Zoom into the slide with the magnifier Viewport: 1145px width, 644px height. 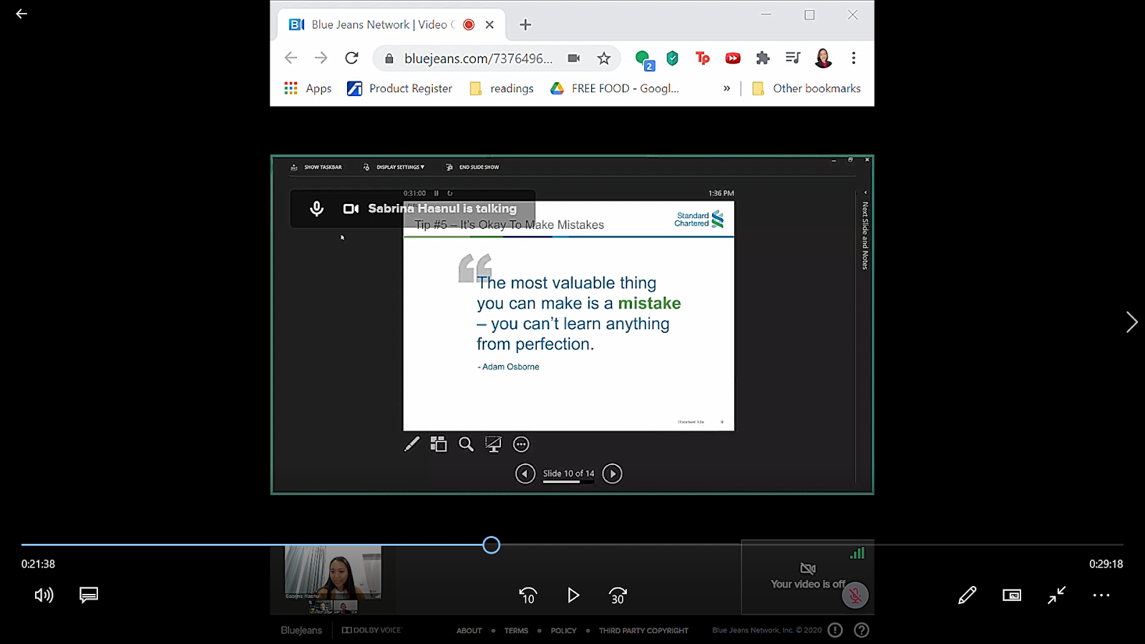tap(466, 444)
